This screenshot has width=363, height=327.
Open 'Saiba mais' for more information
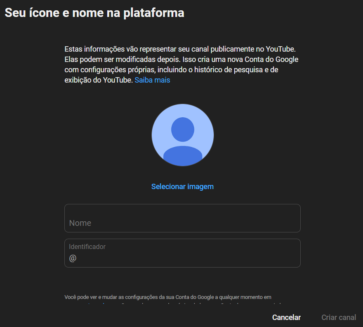tap(152, 80)
